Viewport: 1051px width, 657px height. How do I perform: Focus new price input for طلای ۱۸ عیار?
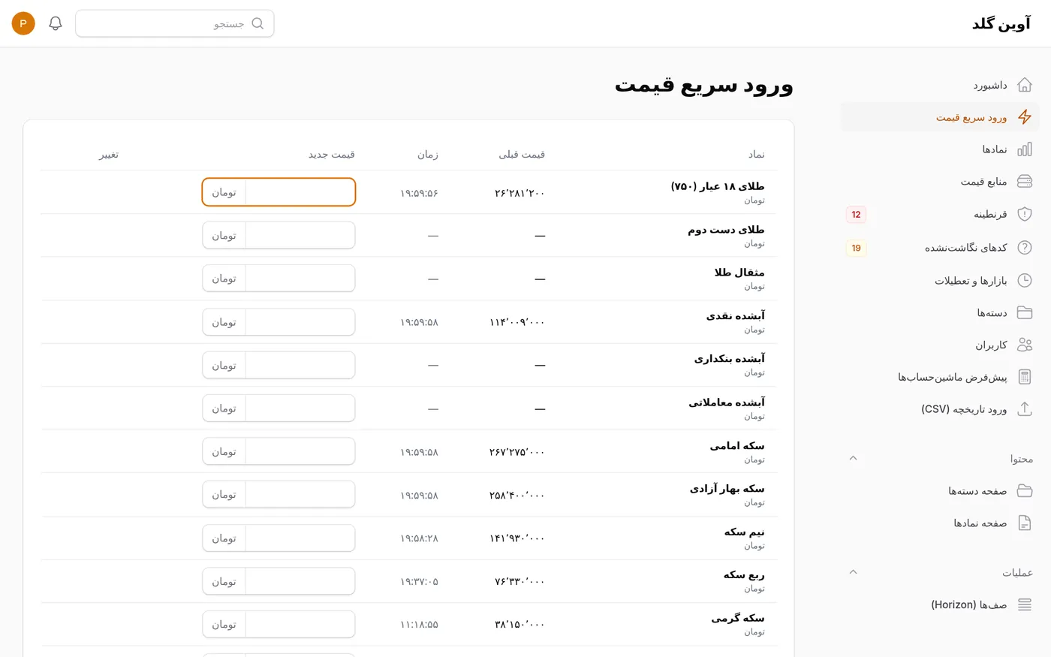[300, 192]
